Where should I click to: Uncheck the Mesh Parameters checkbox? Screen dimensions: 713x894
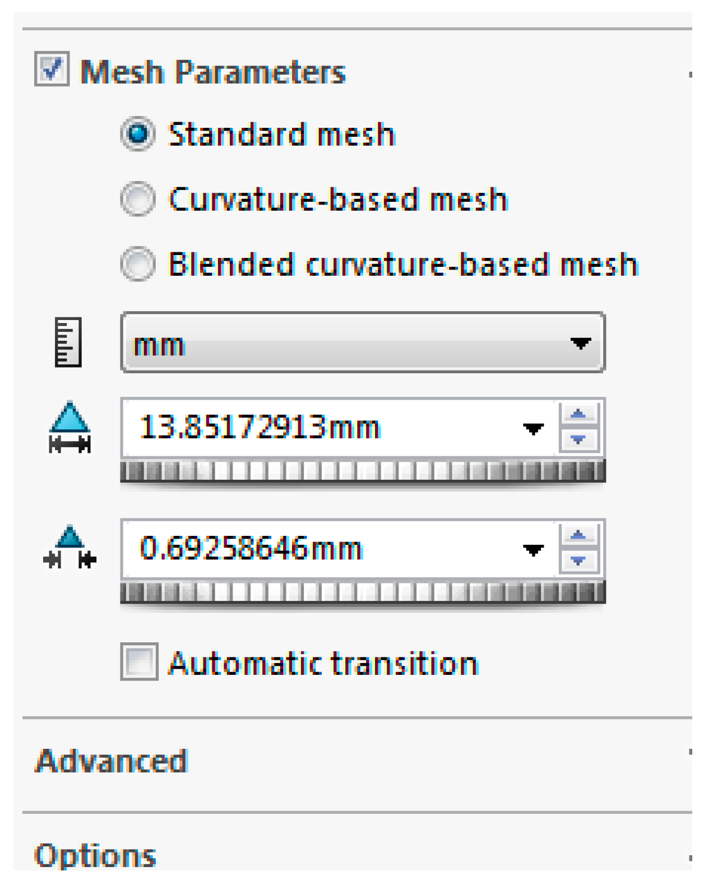pos(52,70)
